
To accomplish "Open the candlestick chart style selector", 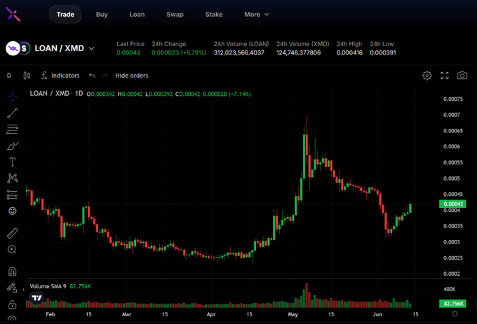I will point(27,76).
